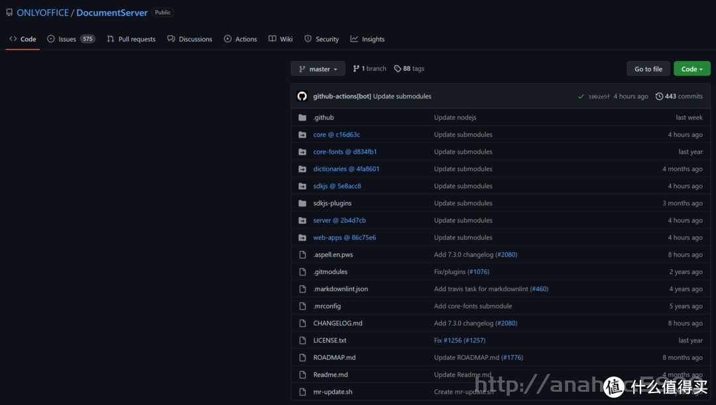Open the Readme.md file
Screen dimensions: 716x405
click(x=331, y=375)
